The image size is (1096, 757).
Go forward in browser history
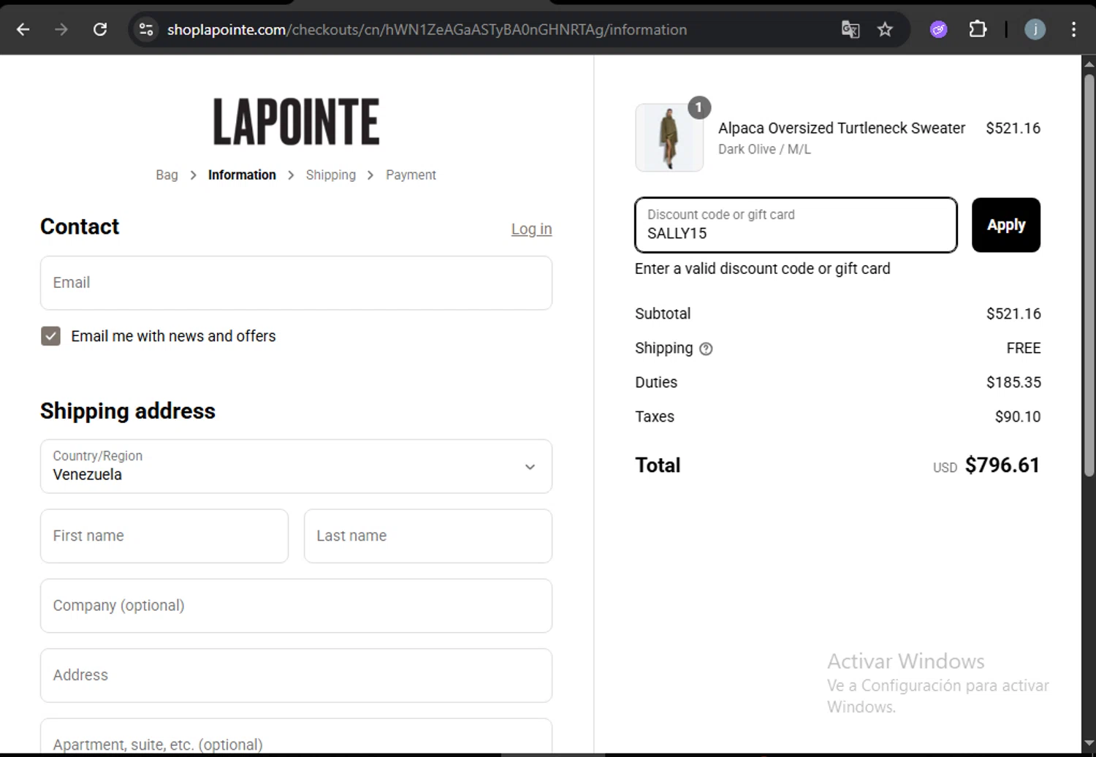[x=61, y=29]
